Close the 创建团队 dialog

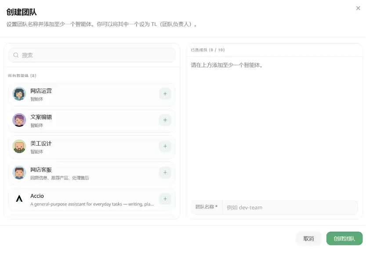click(x=358, y=8)
